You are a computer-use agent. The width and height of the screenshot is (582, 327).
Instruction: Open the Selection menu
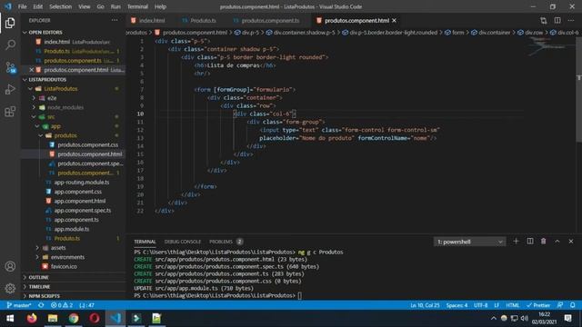61,6
